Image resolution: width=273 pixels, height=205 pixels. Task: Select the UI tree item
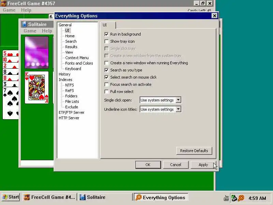coord(67,30)
